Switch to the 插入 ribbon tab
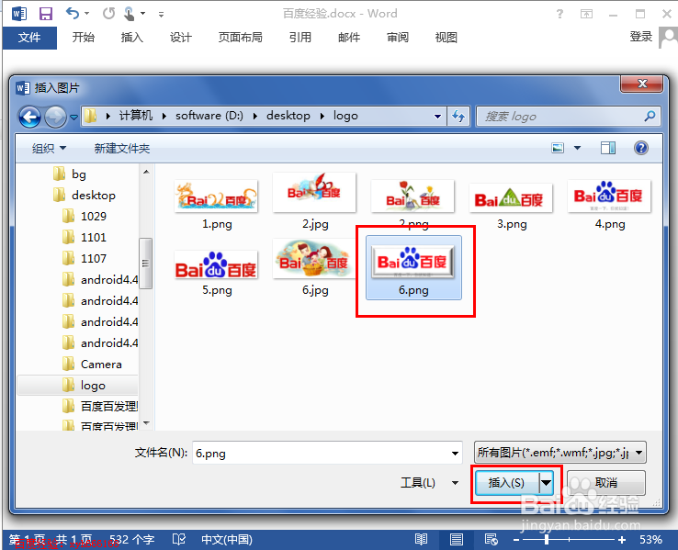The image size is (678, 550). tap(132, 38)
